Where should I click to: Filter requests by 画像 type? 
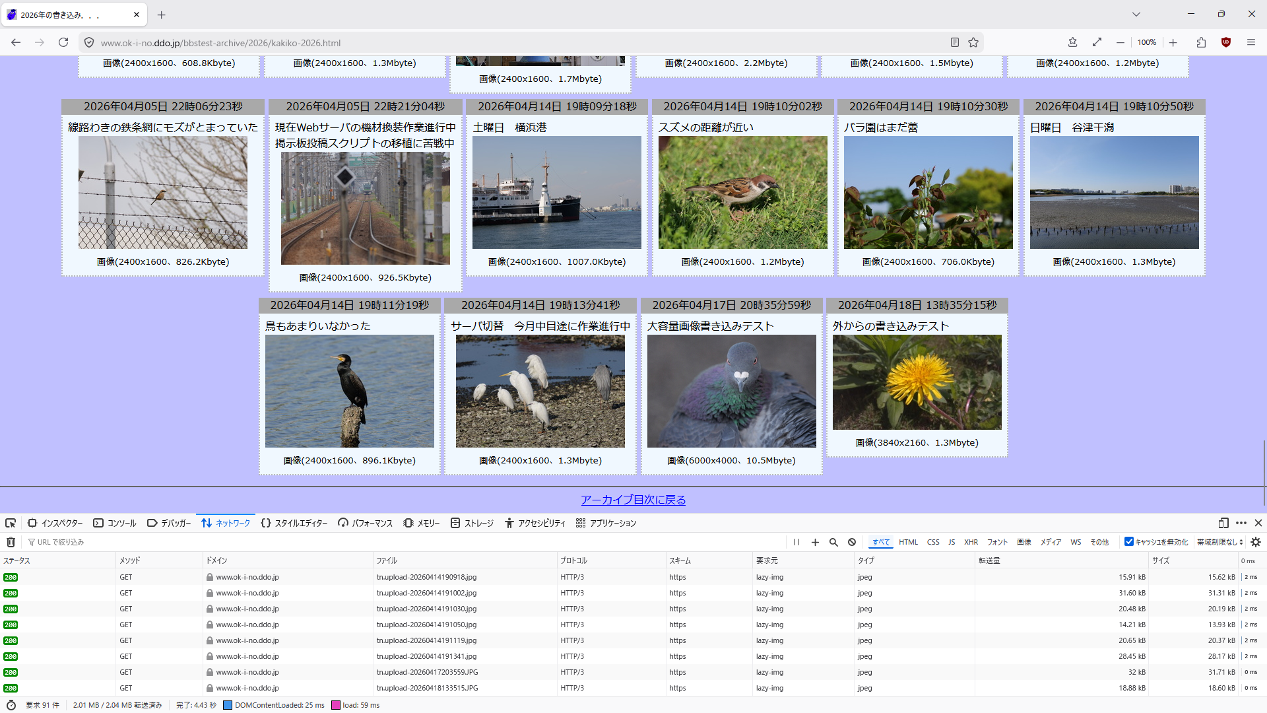[x=1023, y=542]
